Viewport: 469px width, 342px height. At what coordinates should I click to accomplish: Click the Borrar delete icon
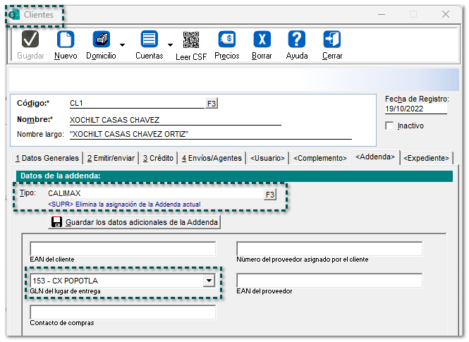262,39
